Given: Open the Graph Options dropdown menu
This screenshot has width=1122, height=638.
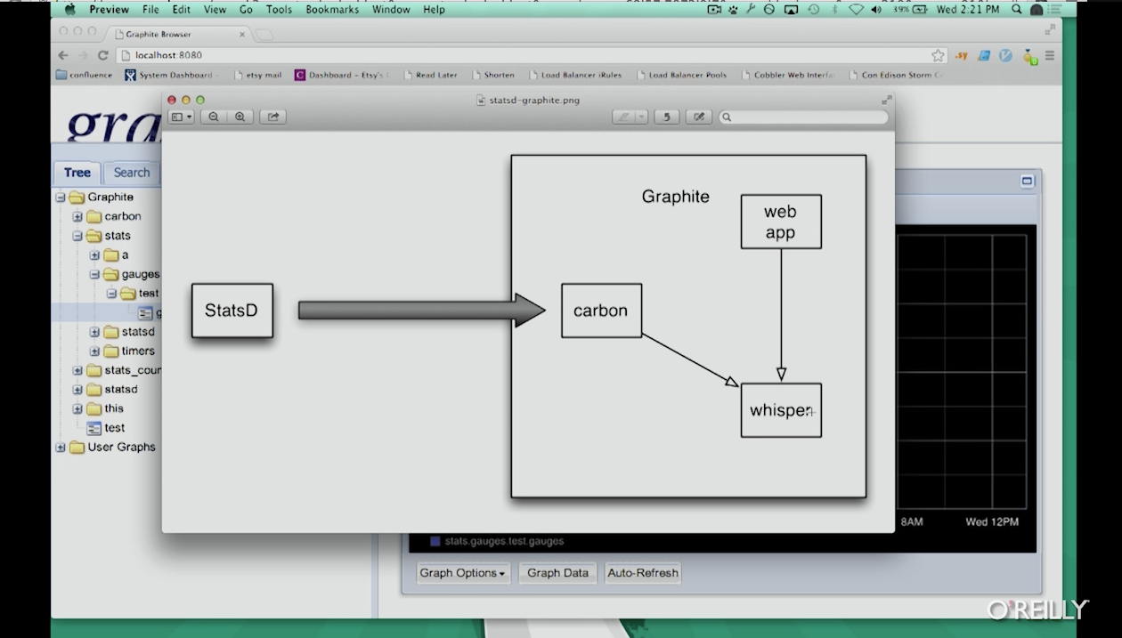Looking at the screenshot, I should point(462,573).
